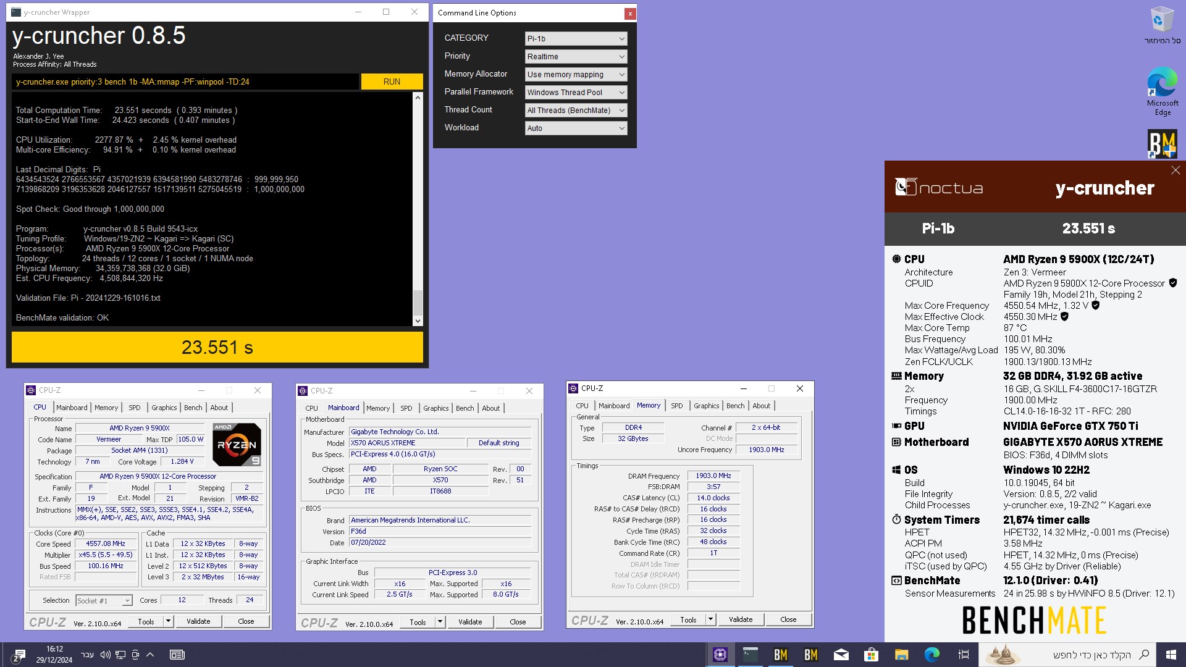Image resolution: width=1186 pixels, height=667 pixels.
Task: Open Microsoft Store from the taskbar
Action: tap(872, 655)
